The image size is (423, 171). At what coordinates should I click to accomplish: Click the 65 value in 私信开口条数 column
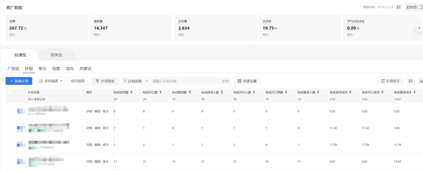click(x=268, y=162)
